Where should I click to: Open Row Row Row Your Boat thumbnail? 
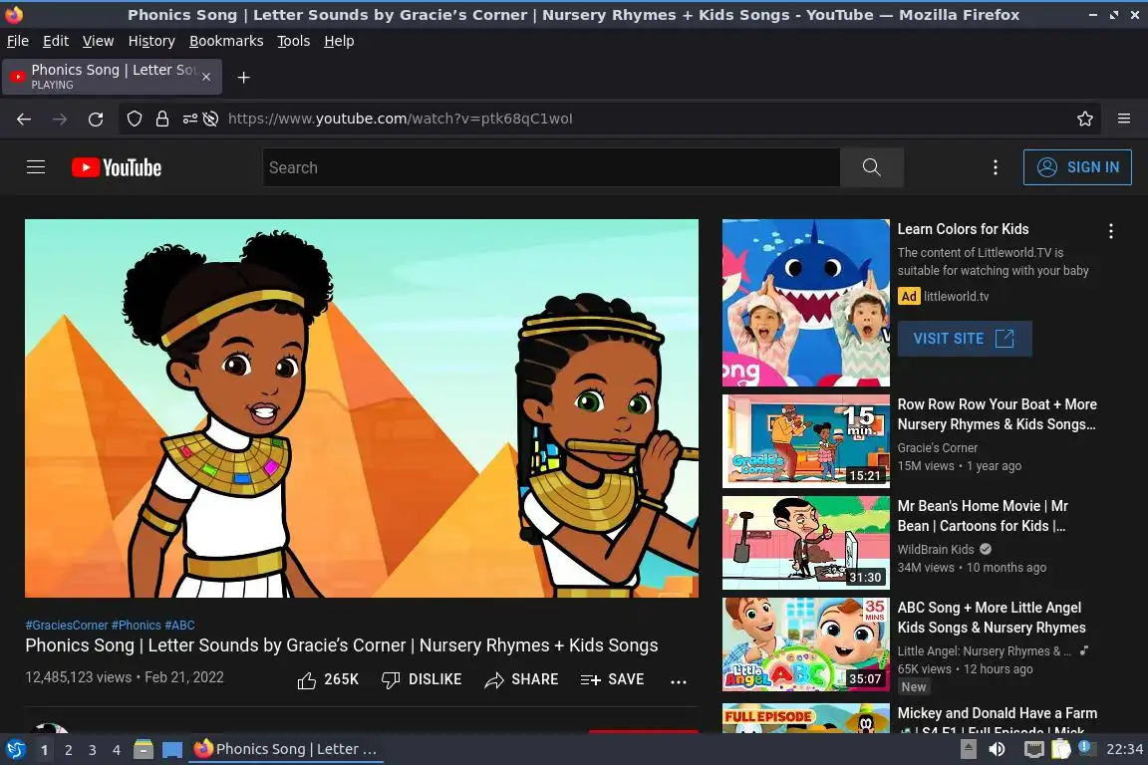point(805,440)
